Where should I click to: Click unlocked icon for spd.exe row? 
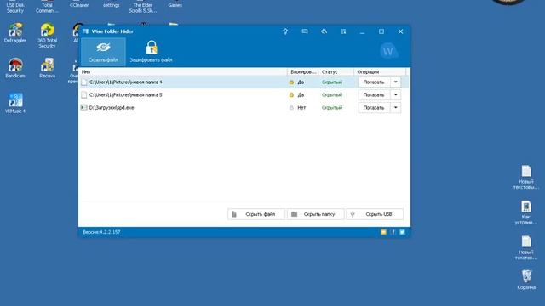pos(291,108)
